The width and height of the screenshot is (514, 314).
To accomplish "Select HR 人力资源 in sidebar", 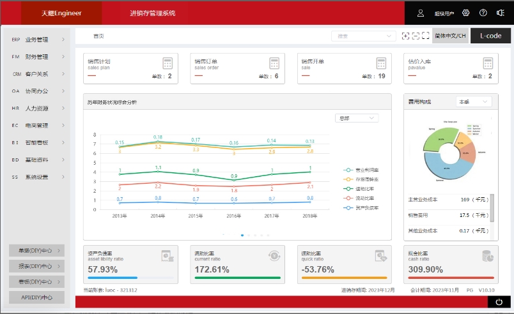I will (37, 108).
